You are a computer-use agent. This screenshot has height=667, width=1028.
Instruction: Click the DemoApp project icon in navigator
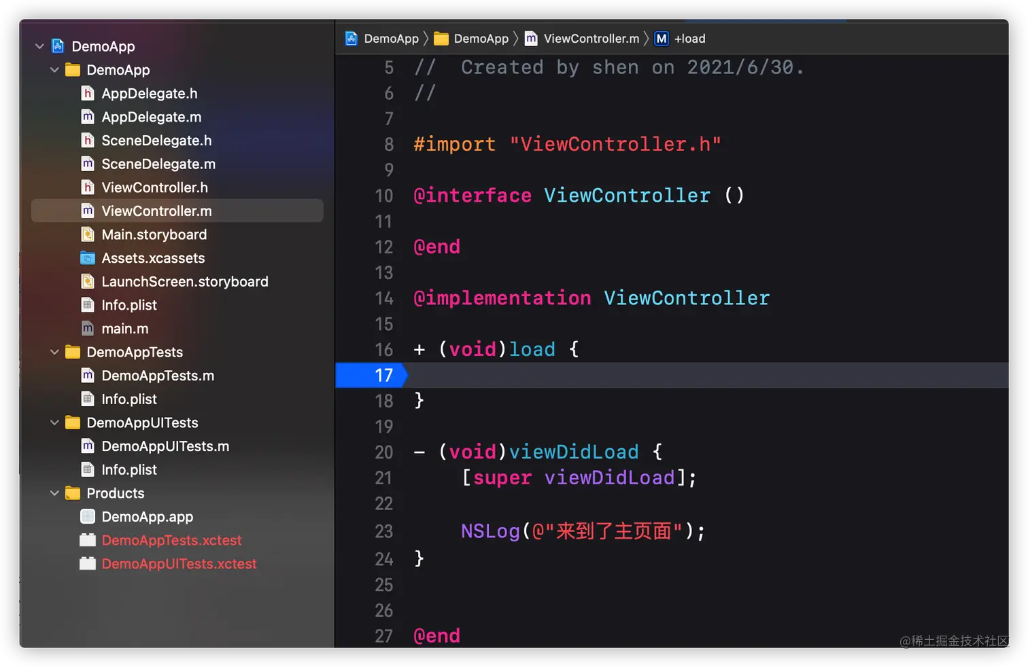pos(58,46)
